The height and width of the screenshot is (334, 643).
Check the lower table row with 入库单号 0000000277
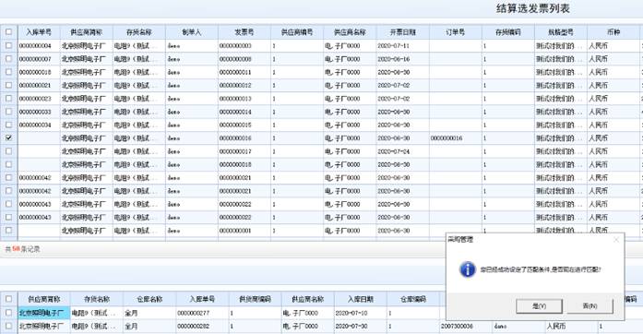coord(8,313)
